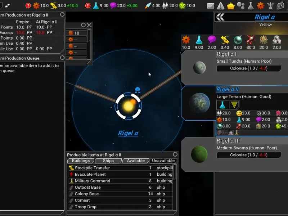
Task: Click the system summary shield orb 8.00
Action: [238, 40]
